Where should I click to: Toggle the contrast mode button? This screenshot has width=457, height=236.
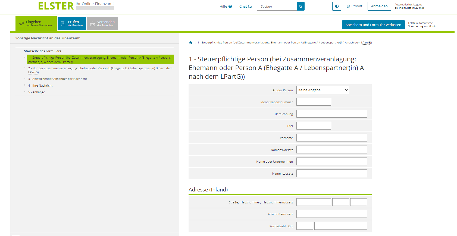click(337, 6)
